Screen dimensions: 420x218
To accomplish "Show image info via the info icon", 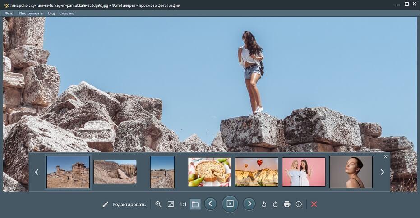I will pos(299,204).
